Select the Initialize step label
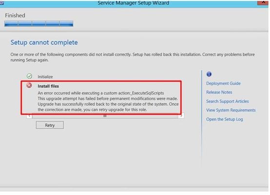 point(45,77)
